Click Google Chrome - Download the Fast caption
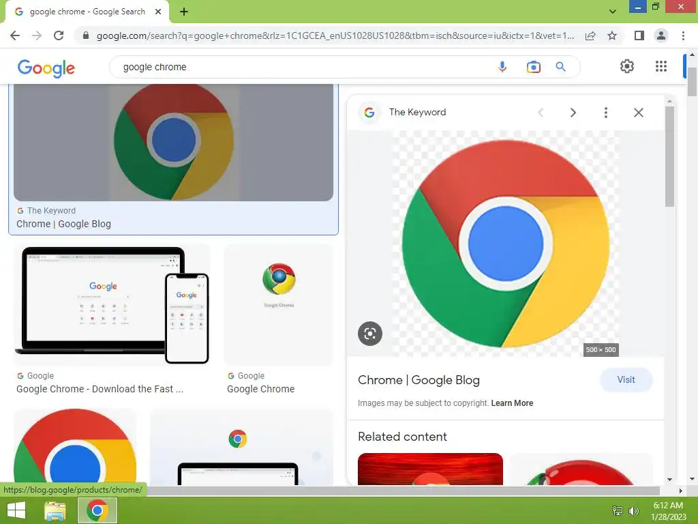The image size is (698, 524). coord(100,389)
